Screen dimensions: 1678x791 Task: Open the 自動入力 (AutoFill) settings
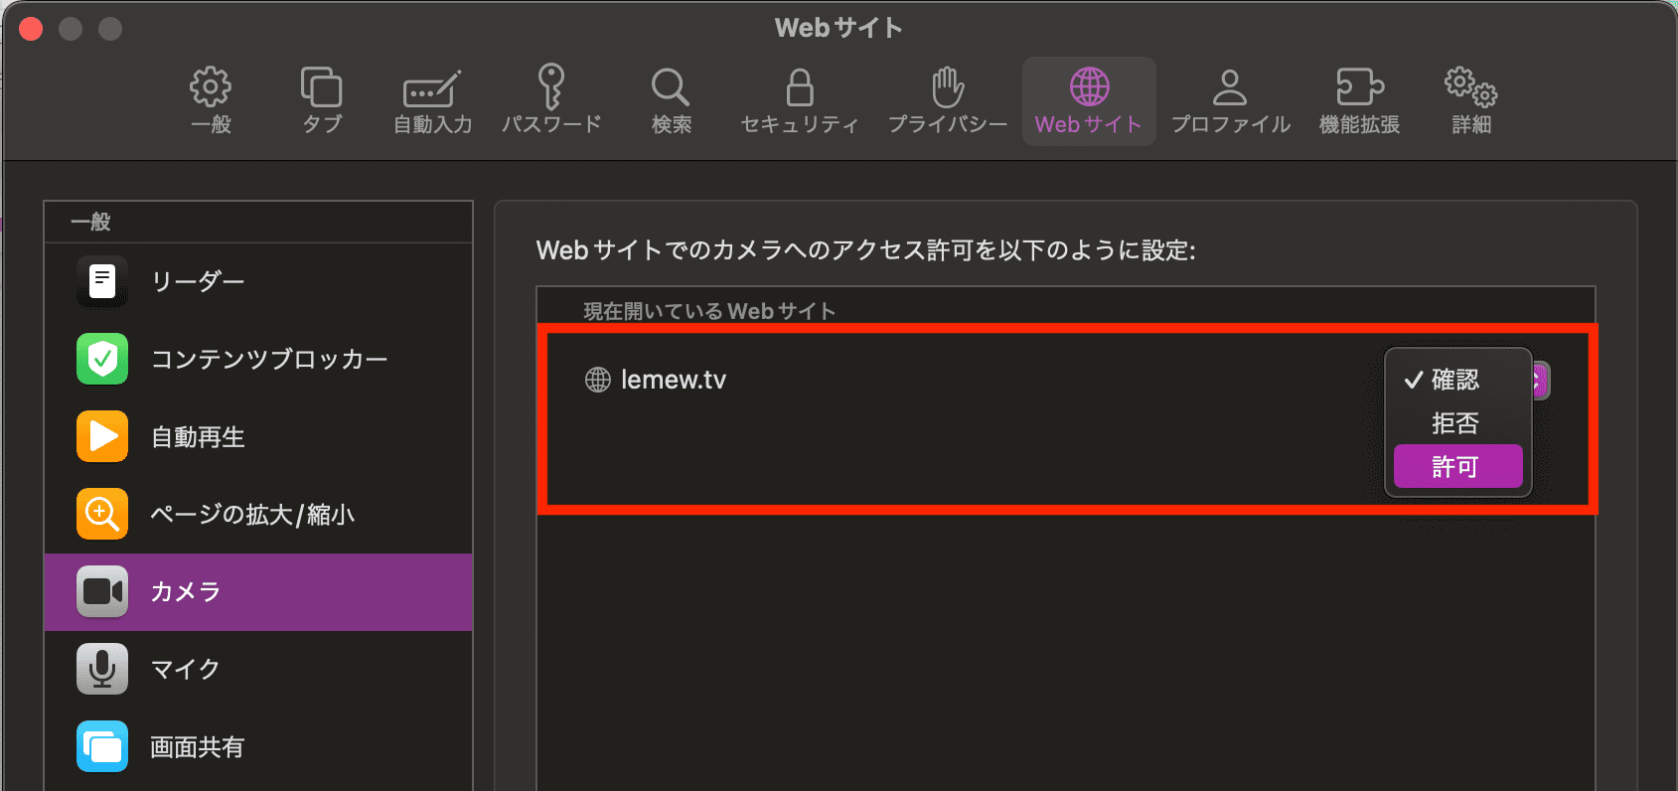click(x=432, y=100)
